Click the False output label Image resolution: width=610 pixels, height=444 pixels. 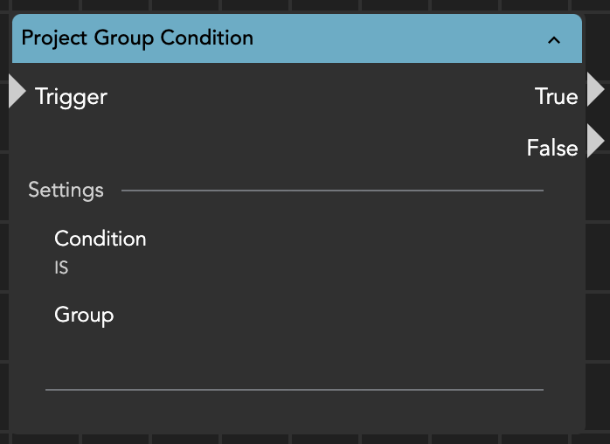[x=552, y=148]
